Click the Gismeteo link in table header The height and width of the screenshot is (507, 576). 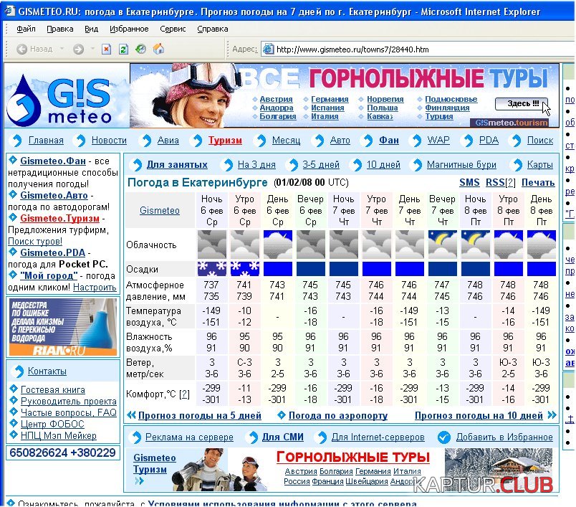point(160,211)
